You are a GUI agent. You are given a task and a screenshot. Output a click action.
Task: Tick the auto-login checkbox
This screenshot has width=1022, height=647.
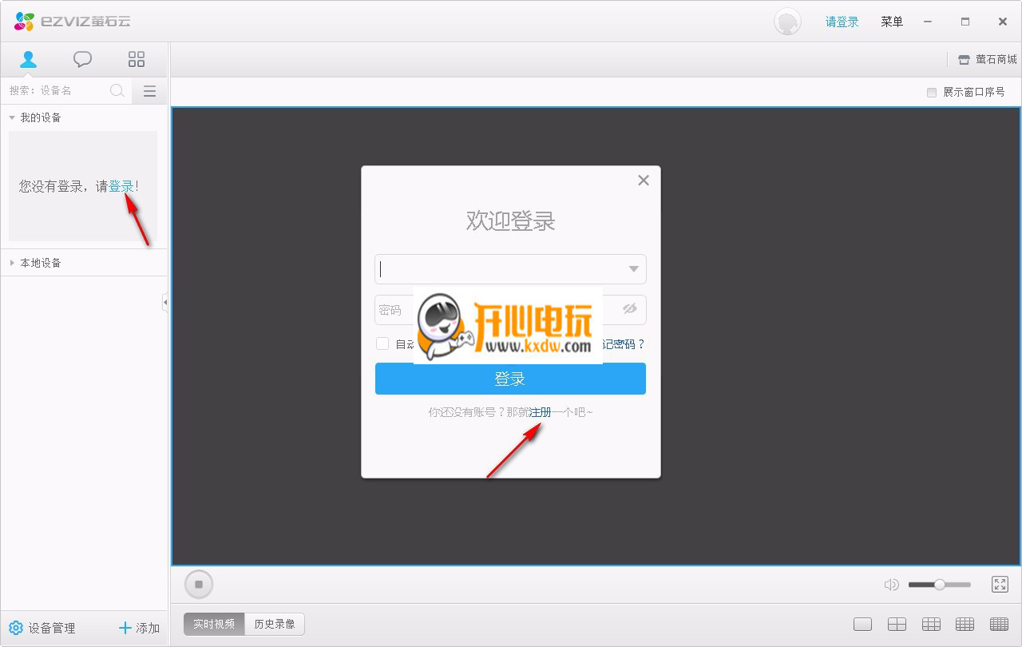pyautogui.click(x=382, y=343)
